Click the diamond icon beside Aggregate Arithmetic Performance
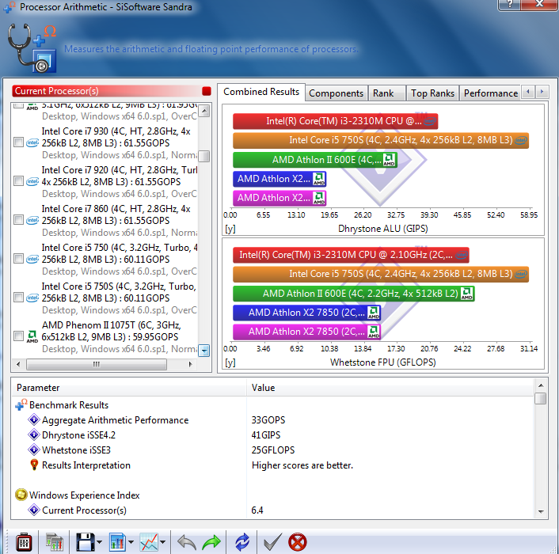Viewport: 559px width, 554px height. click(x=33, y=419)
